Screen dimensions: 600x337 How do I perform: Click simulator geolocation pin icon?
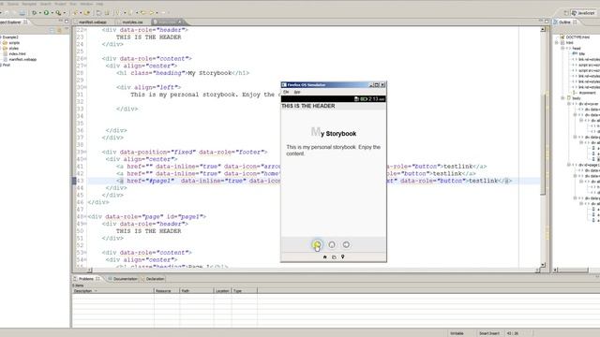coord(343,256)
